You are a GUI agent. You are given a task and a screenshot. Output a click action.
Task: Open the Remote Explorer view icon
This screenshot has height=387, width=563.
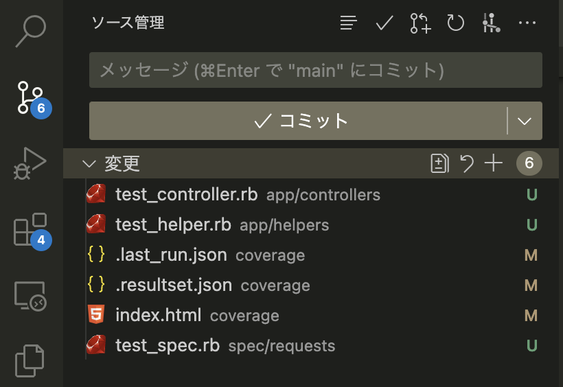click(x=31, y=296)
